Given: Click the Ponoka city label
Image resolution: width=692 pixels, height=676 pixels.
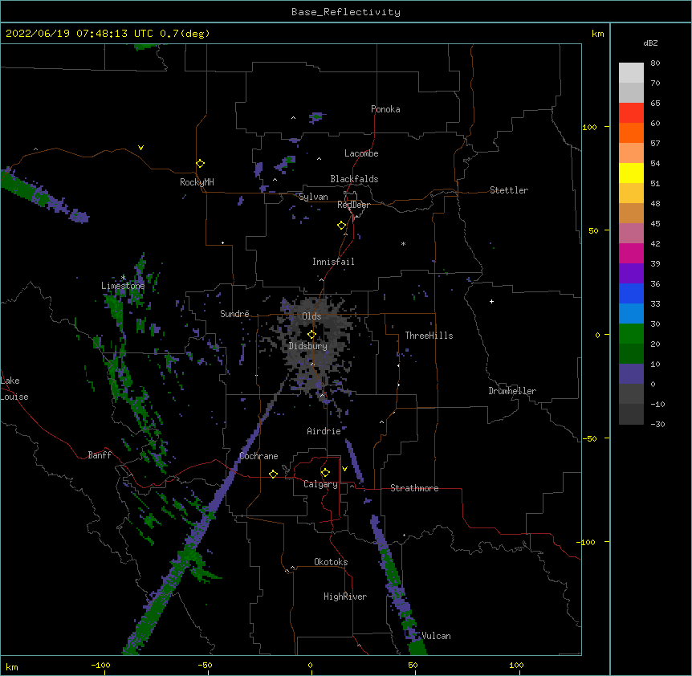Looking at the screenshot, I should (385, 109).
